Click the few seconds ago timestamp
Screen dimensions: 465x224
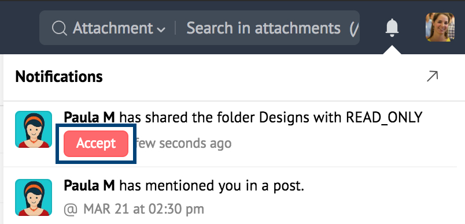pos(183,144)
